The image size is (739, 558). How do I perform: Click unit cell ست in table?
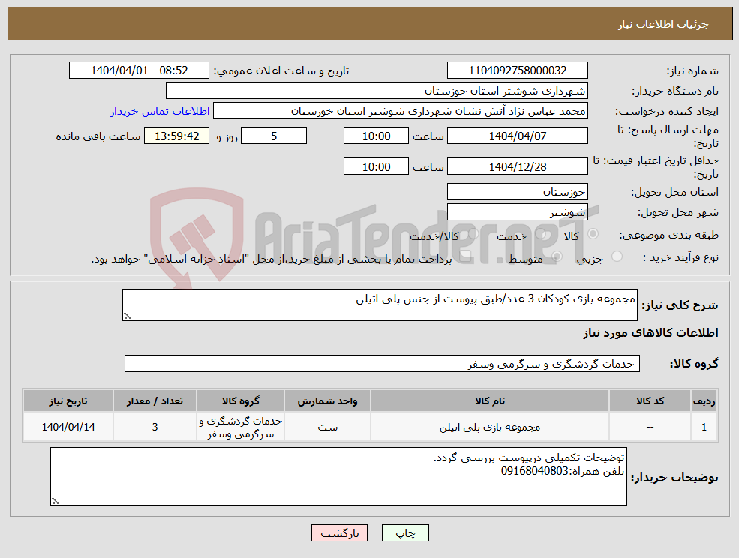point(328,427)
